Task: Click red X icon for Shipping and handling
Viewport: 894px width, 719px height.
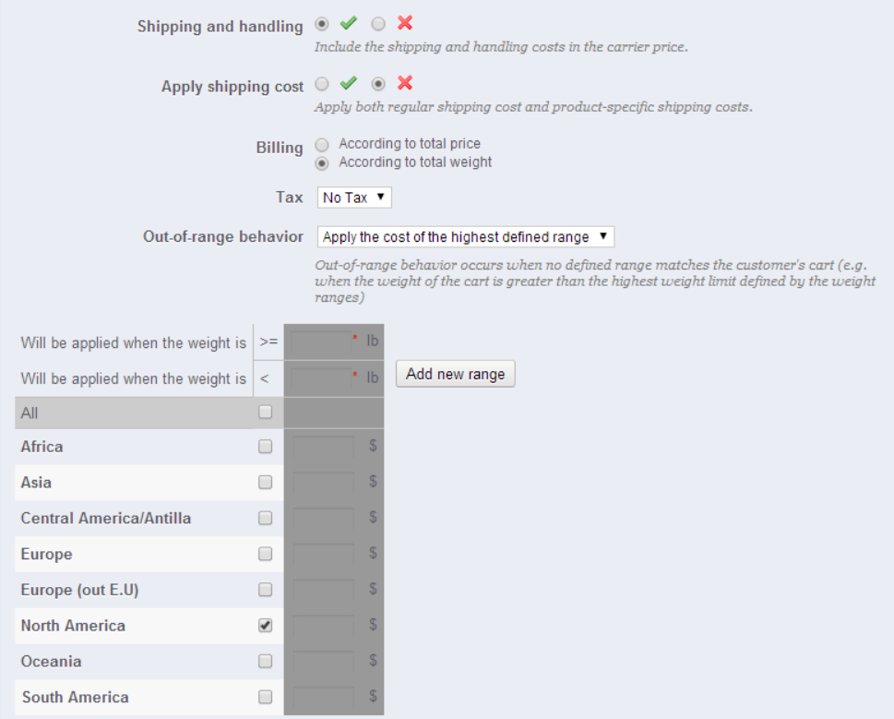Action: (404, 24)
